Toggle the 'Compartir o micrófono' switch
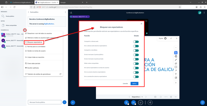207x106 pixels. 136,50
